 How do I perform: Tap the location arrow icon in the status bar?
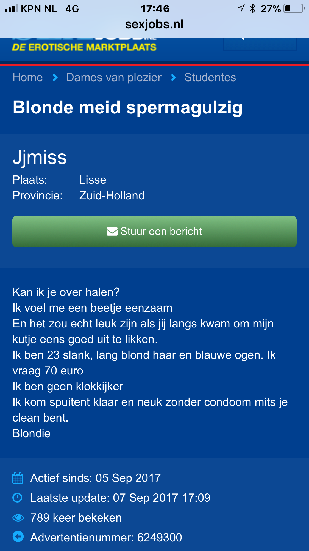tap(241, 9)
